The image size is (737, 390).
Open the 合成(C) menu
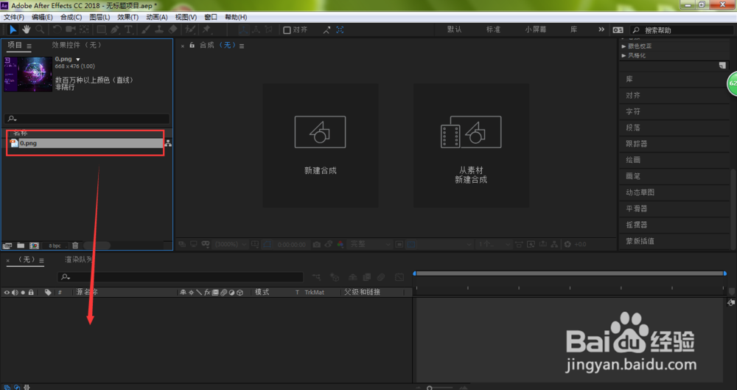pos(71,18)
